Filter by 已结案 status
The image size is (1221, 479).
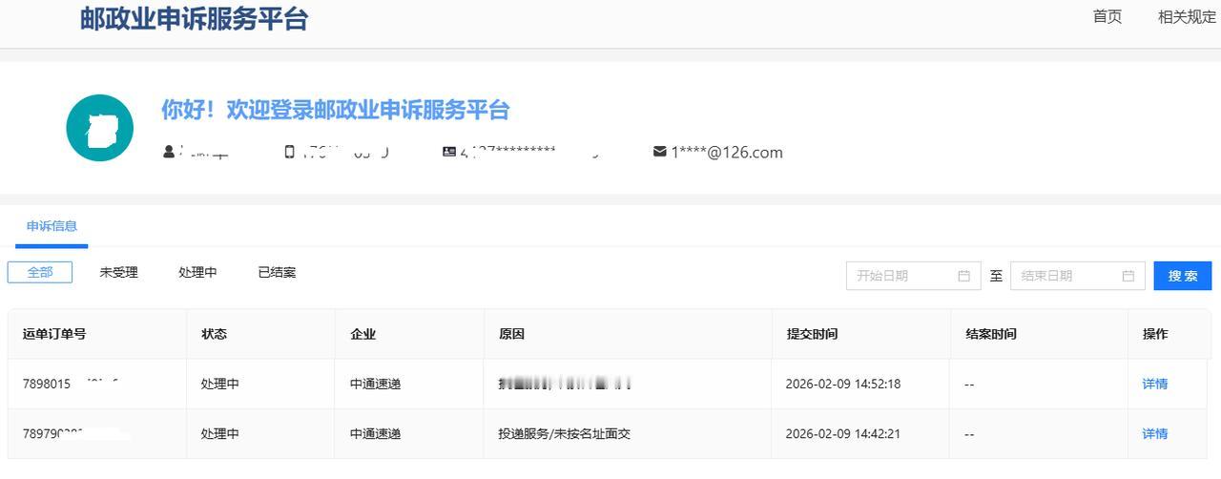[x=277, y=272]
